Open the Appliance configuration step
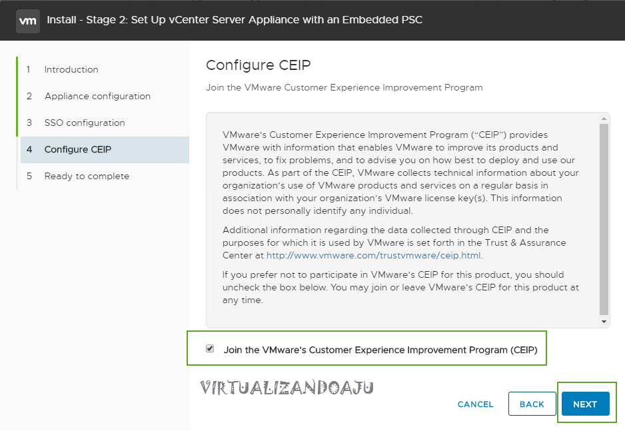Screen dimensions: 625x431 tap(97, 96)
